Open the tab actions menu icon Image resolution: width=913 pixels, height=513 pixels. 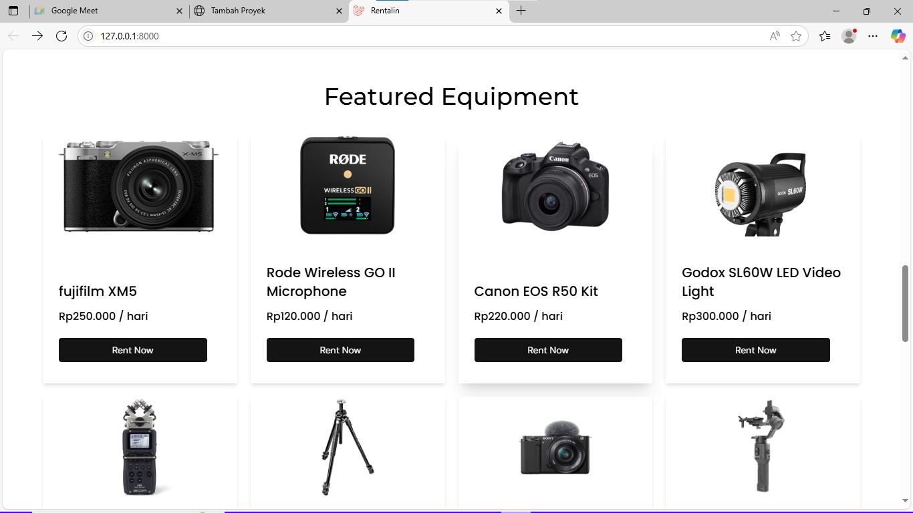[x=13, y=11]
